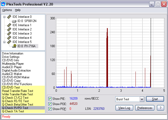The image size is (168, 120).
Task: Select Q-Check C1/C2 Test entry
Action: pyautogui.click(x=23, y=98)
